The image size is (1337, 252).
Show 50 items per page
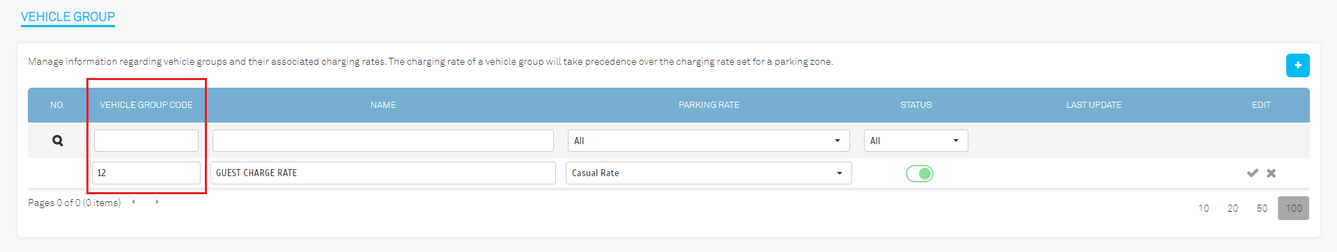tap(1262, 208)
